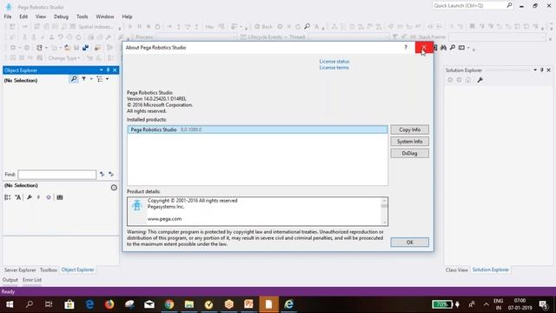Open the Output tab
The width and height of the screenshot is (556, 313).
click(x=10, y=280)
